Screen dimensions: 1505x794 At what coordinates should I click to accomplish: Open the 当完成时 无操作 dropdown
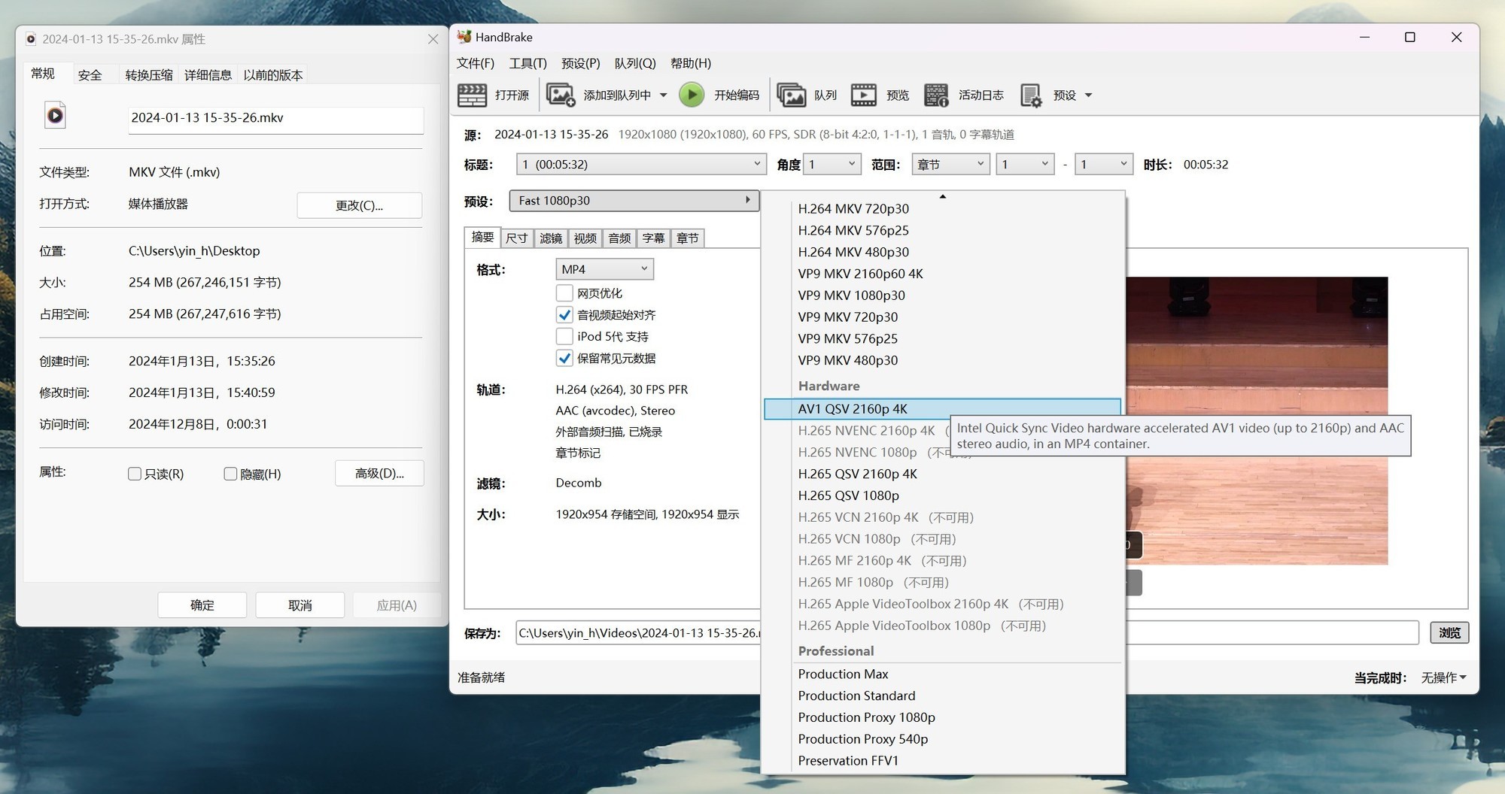tap(1443, 677)
